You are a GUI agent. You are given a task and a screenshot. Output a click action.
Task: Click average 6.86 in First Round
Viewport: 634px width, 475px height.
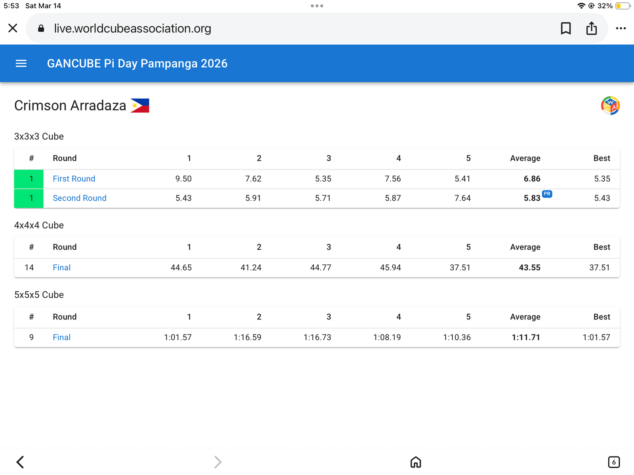532,179
